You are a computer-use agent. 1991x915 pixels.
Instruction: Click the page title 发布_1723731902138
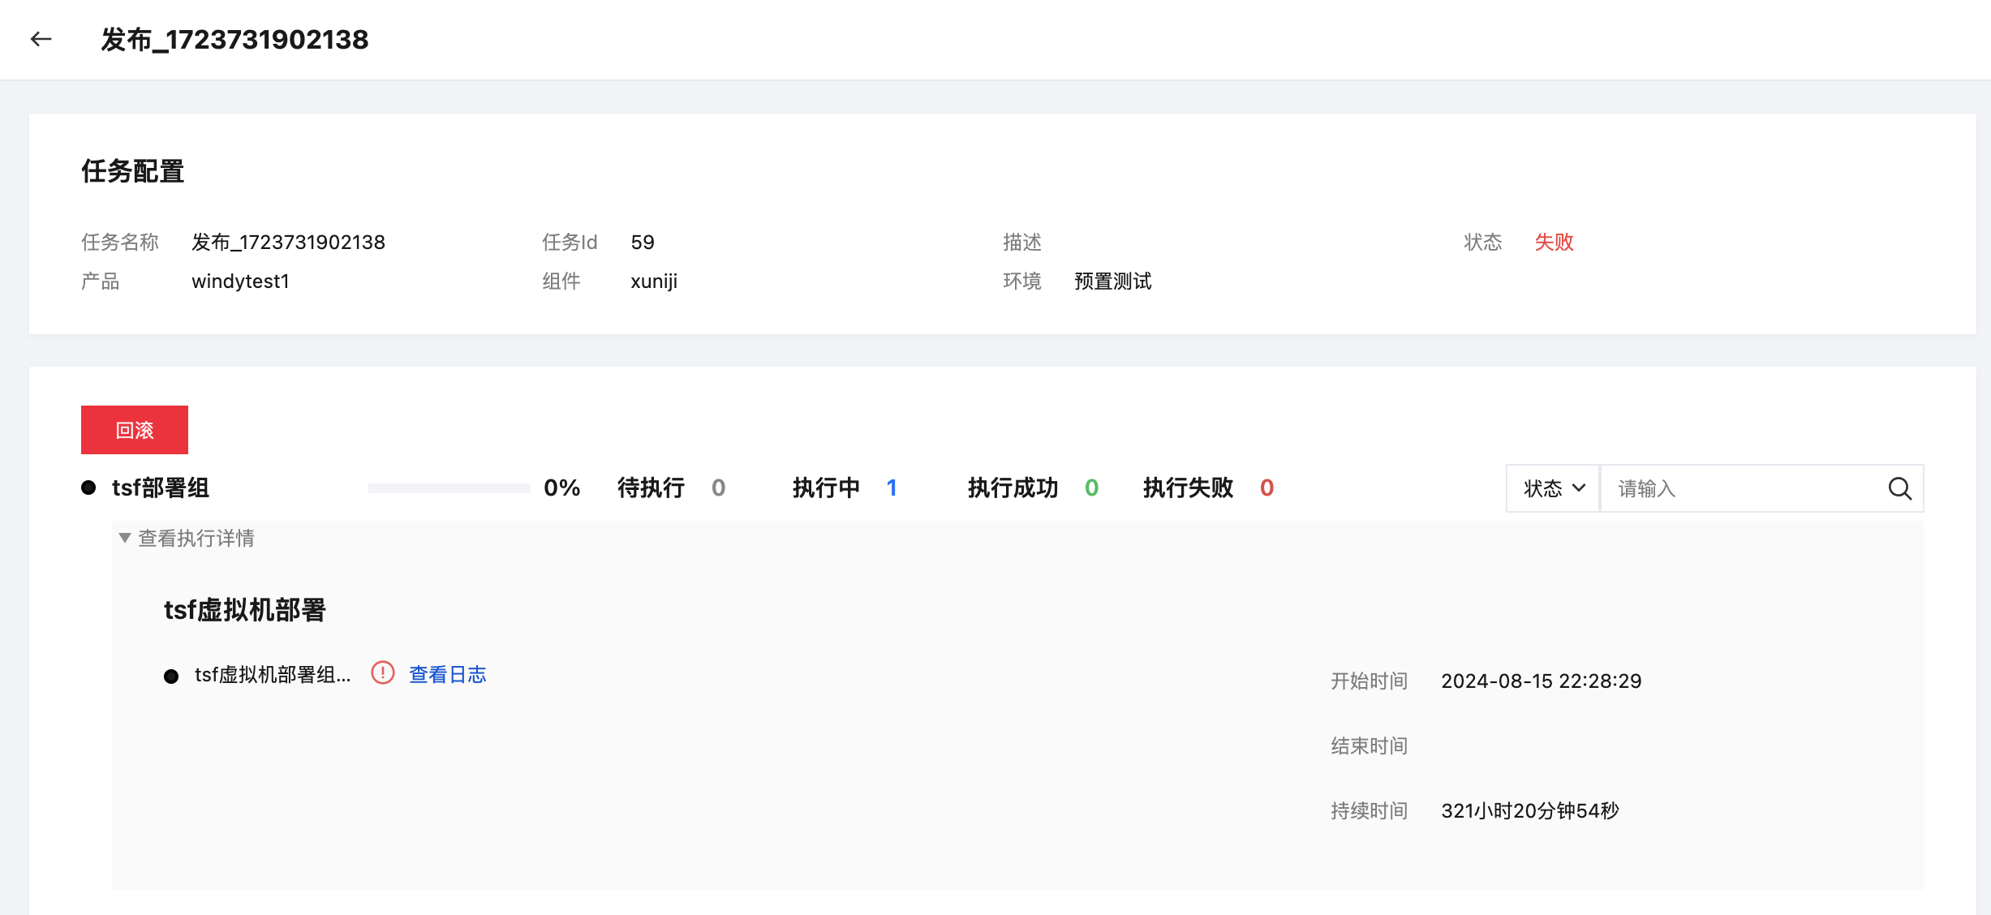234,39
